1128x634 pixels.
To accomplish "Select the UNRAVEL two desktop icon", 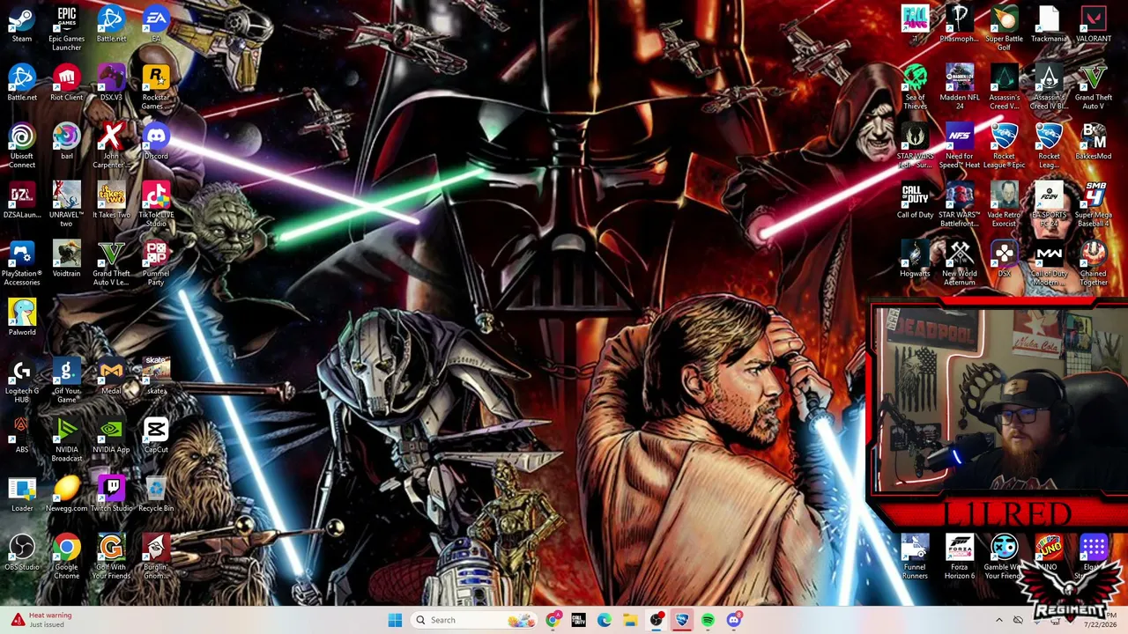I will pos(67,204).
